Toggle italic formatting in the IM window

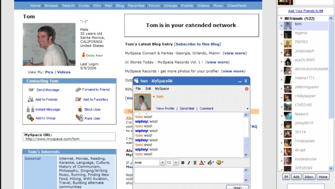click(x=189, y=163)
